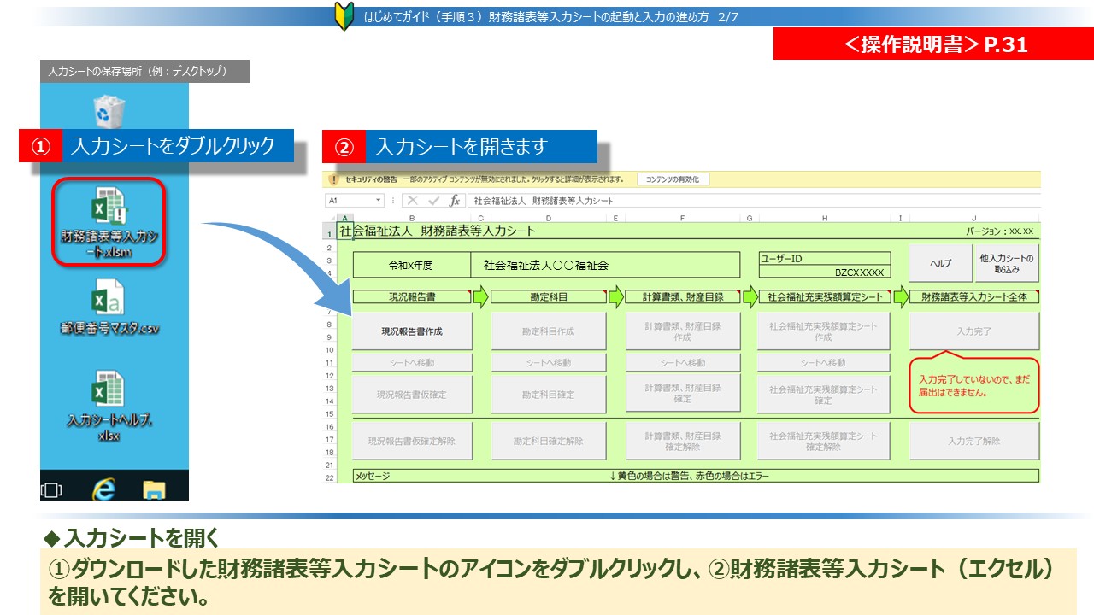Expand the Name Box dropdown arrow

coord(379,201)
